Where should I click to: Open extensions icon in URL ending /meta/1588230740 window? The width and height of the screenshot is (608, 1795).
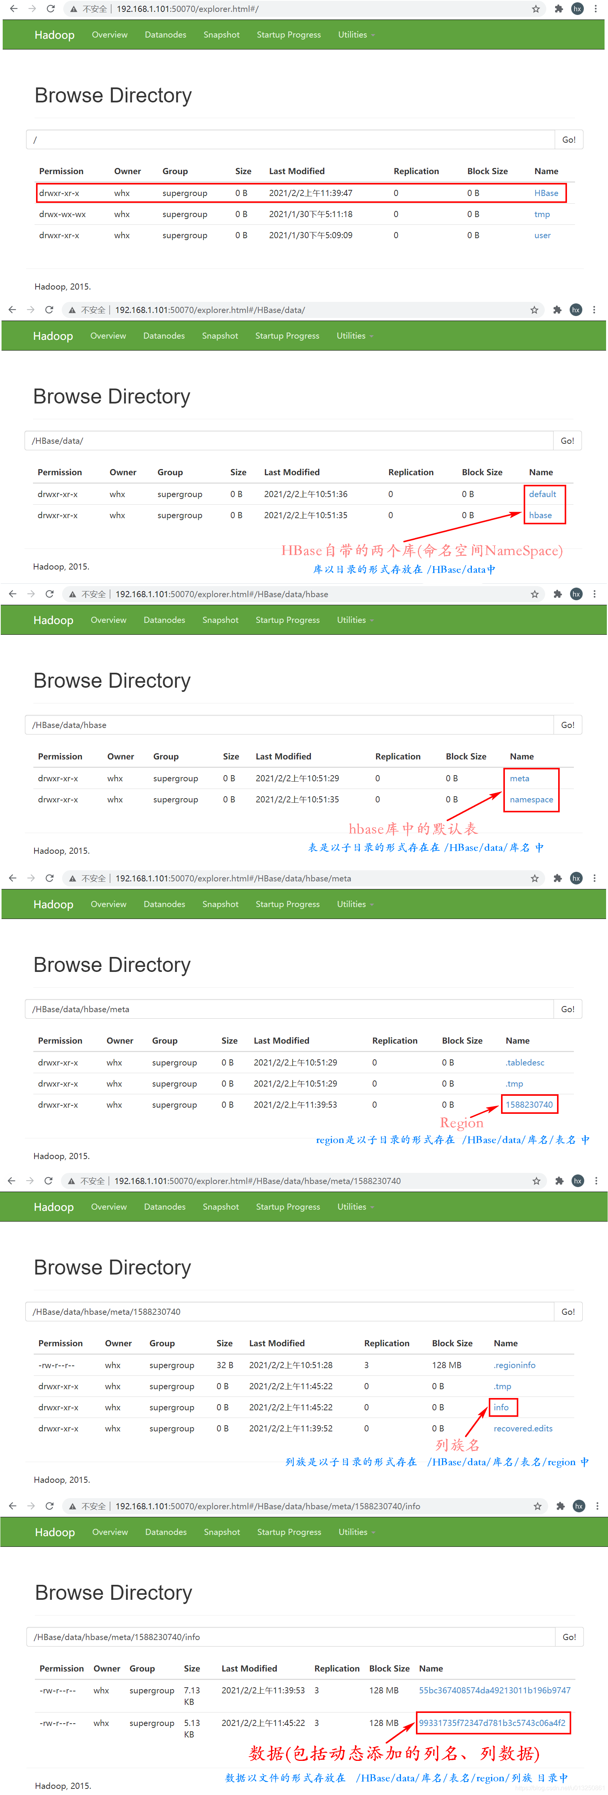tap(559, 1181)
